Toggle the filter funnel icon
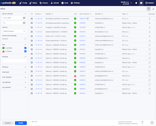Viewport: 156px width, 126px height. (149, 9)
